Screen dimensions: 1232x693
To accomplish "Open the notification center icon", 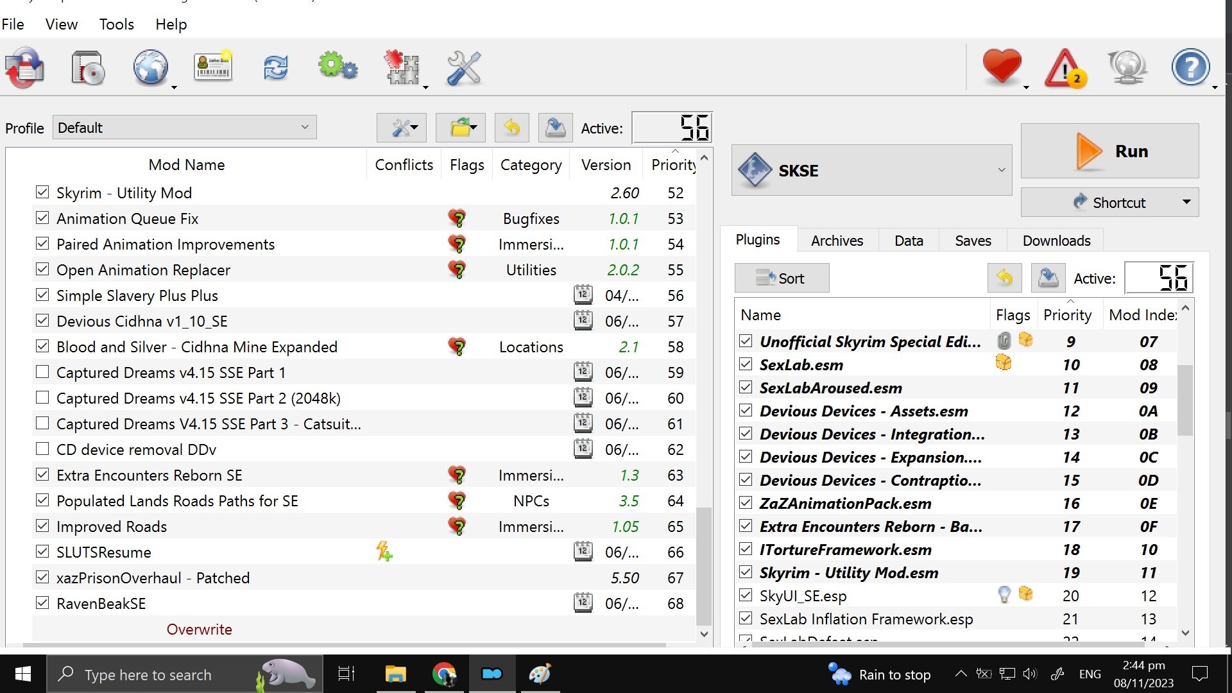I will (1199, 674).
